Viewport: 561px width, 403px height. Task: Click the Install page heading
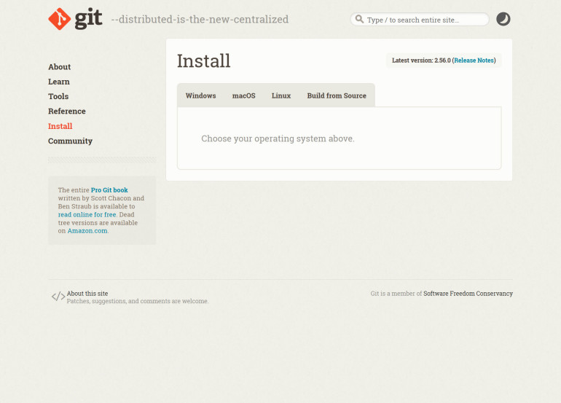coord(203,60)
